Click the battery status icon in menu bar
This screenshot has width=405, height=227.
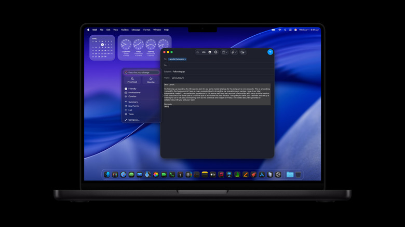click(x=273, y=30)
